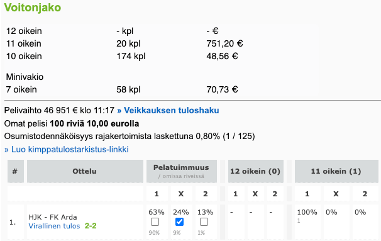Select the 11 oikein (1) column header

(x=336, y=171)
